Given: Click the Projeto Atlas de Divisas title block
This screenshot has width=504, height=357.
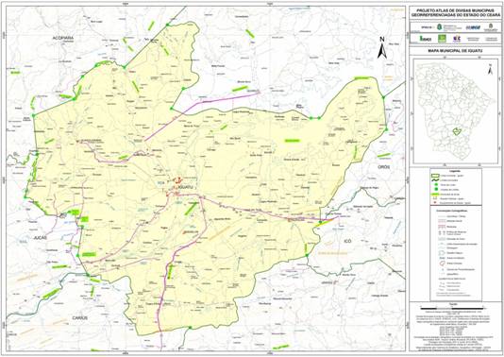Looking at the screenshot, I should (x=455, y=12).
